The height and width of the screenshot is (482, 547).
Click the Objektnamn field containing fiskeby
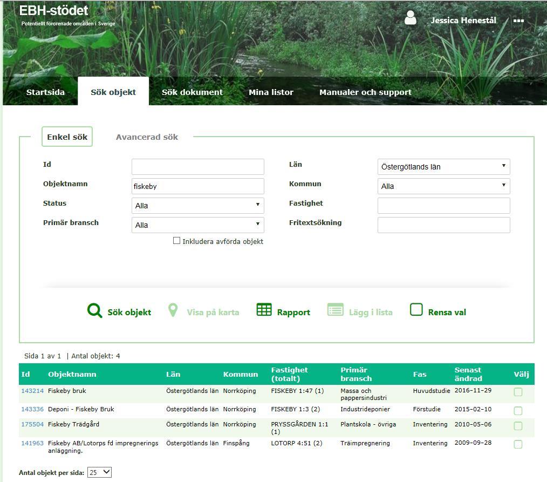198,186
